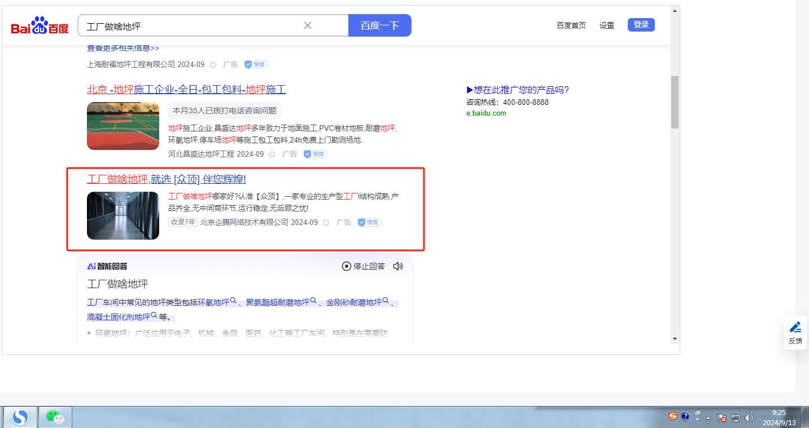The height and width of the screenshot is (428, 809).
Task: Click the page scrollbar up arrow
Action: tap(675, 11)
